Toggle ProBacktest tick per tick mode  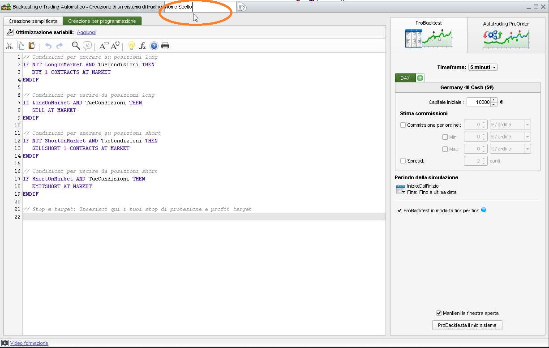pos(399,211)
